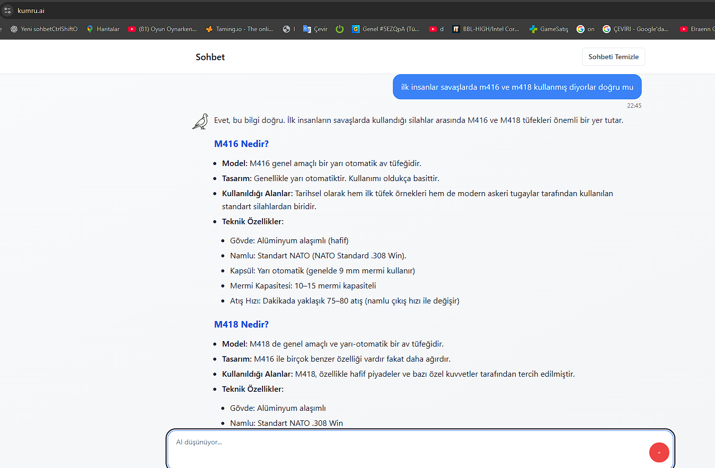Open the Google bookmark labeled on
The image size is (715, 468).
[x=586, y=29]
